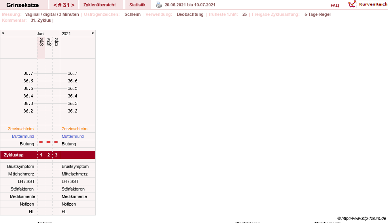Go to next cycle arrow after #31

tap(73, 5)
